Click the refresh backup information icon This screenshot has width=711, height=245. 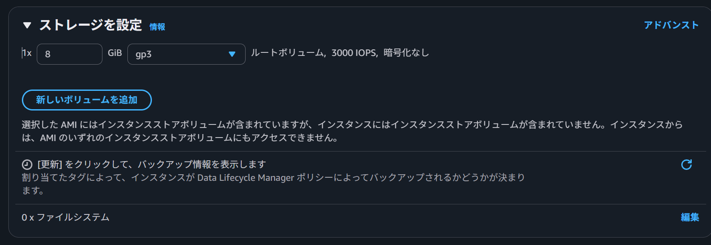tap(686, 165)
